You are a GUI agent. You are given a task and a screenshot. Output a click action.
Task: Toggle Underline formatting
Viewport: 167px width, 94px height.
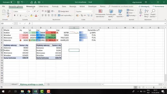20,15
